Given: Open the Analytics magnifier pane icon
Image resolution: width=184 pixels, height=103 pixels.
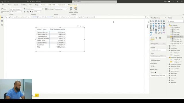Looking at the screenshot, I should point(160,38).
